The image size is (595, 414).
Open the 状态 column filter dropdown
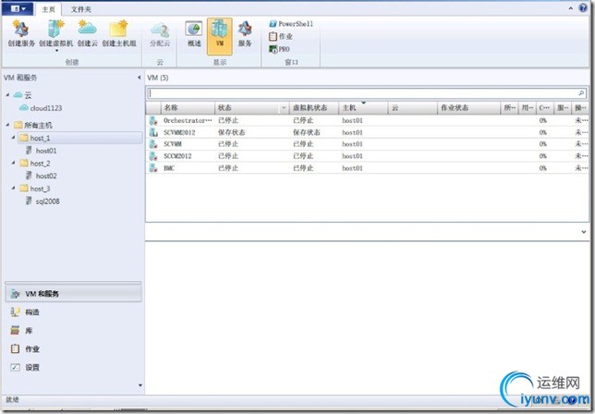coord(284,108)
